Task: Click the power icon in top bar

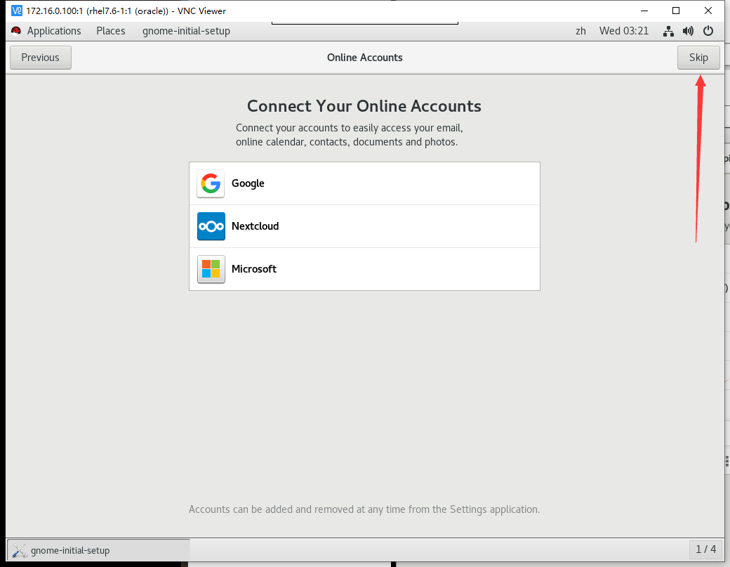Action: tap(708, 31)
